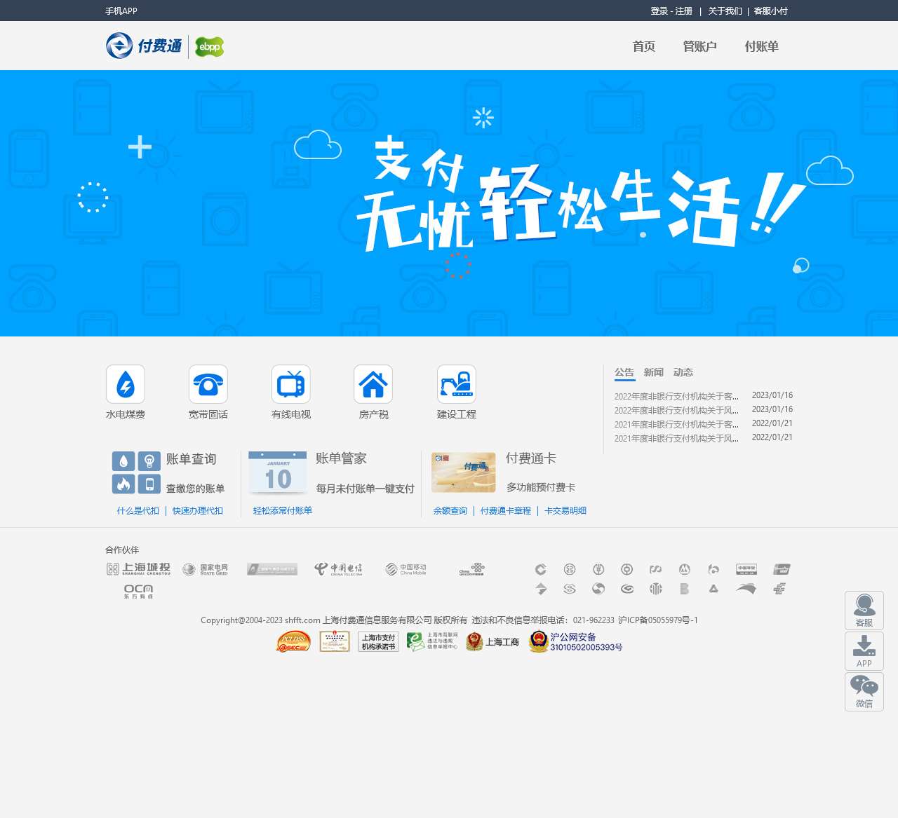898x818 pixels.
Task: Open the 有线电视 cable TV icon
Action: [291, 384]
